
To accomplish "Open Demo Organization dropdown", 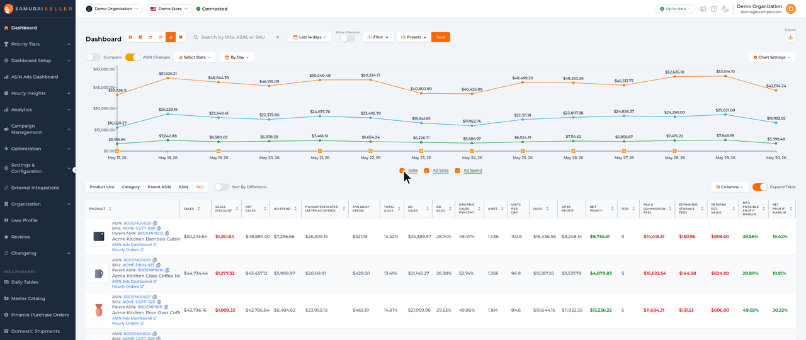I will (x=112, y=9).
